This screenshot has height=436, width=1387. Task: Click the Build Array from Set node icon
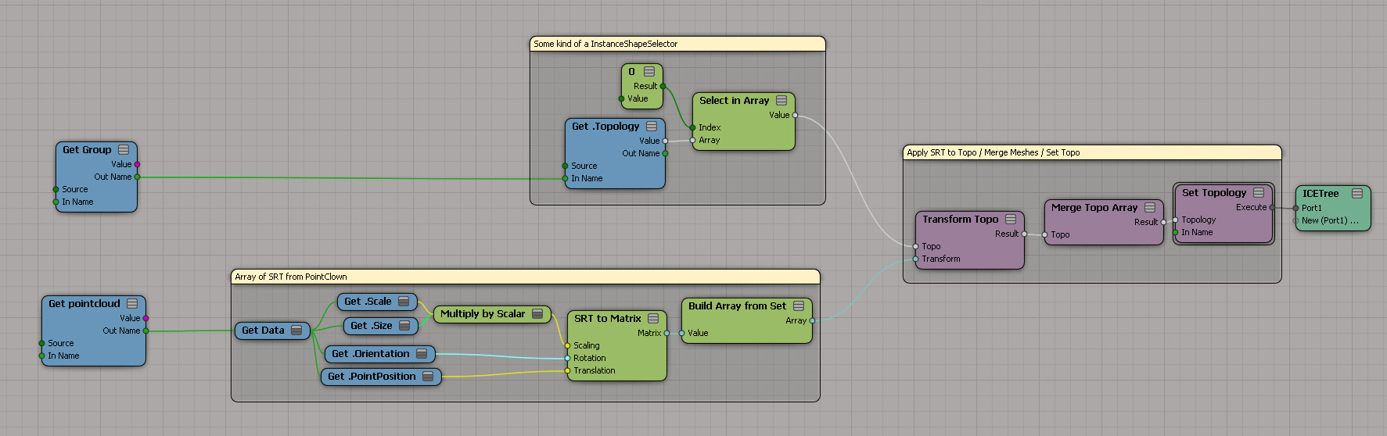point(799,306)
